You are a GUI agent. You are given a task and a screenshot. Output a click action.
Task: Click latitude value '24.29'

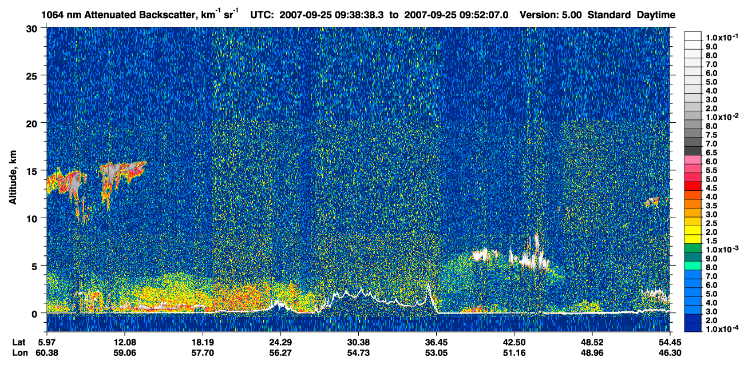280,342
